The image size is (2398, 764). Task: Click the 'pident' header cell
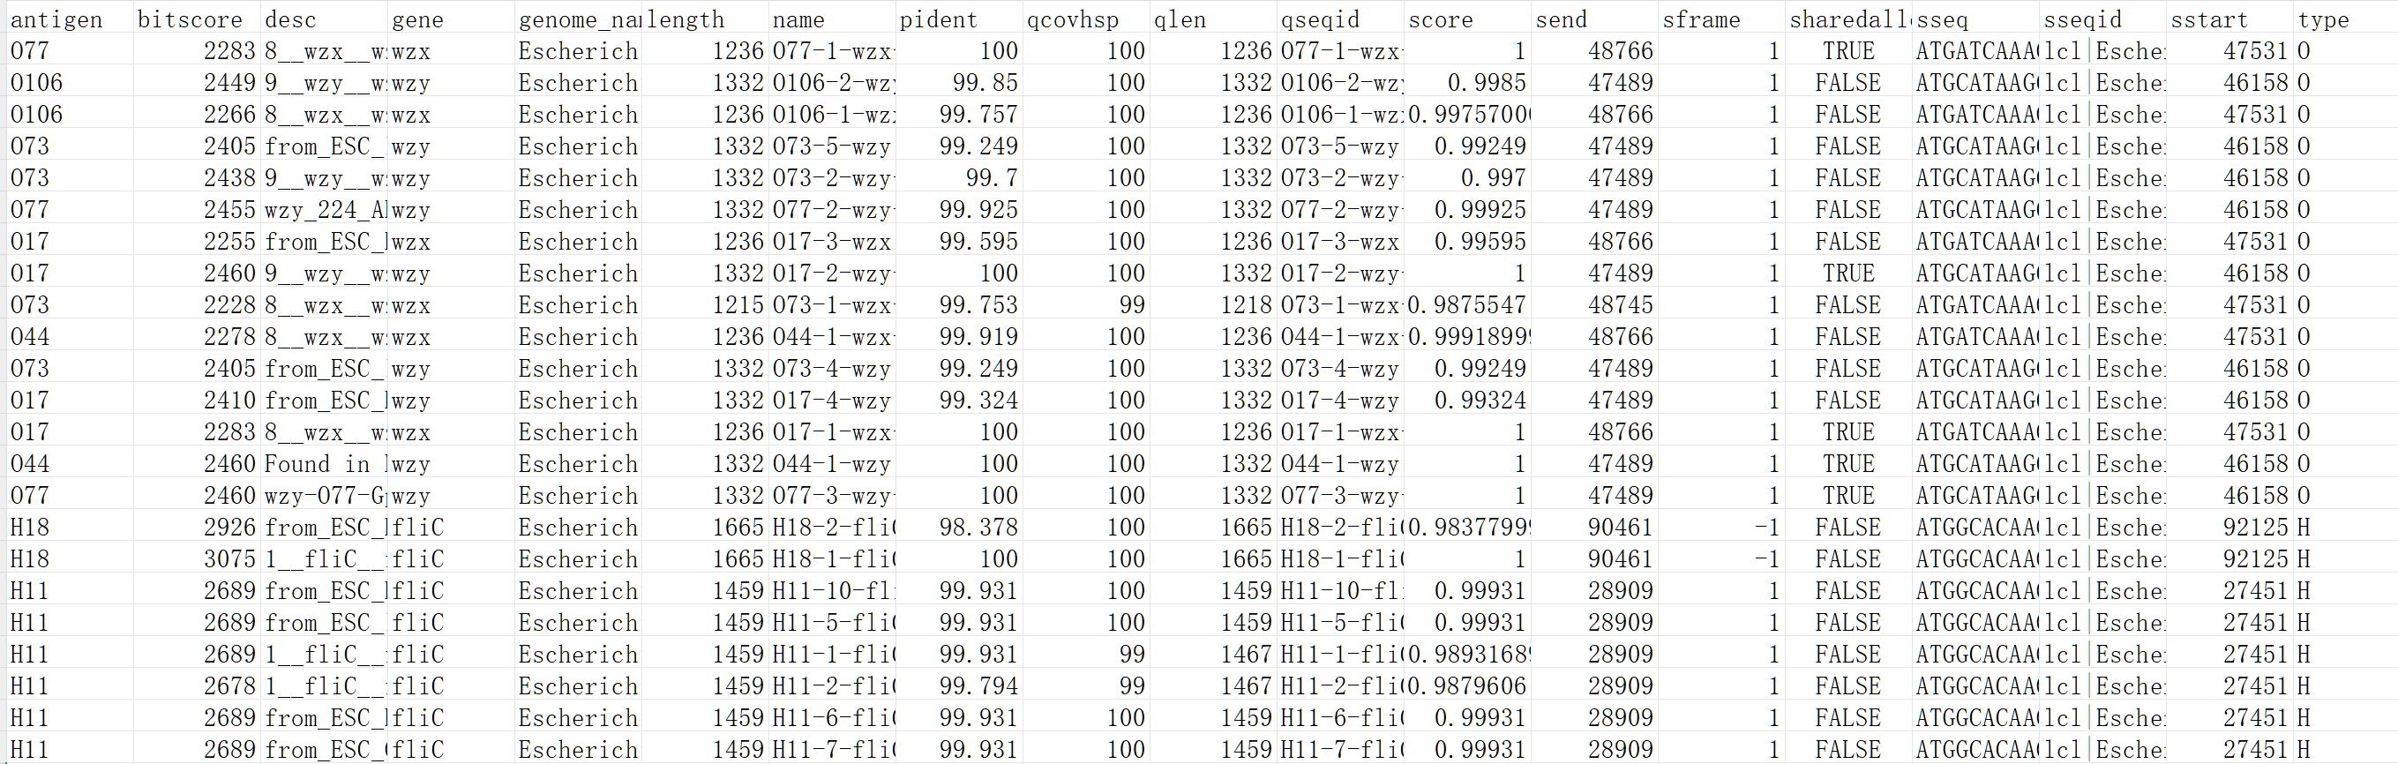click(939, 19)
